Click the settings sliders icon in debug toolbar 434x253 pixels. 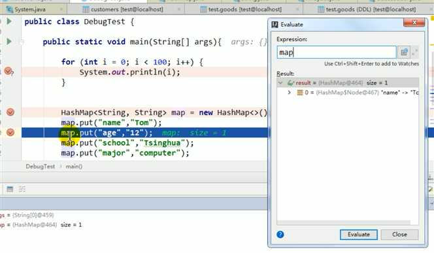click(22, 190)
